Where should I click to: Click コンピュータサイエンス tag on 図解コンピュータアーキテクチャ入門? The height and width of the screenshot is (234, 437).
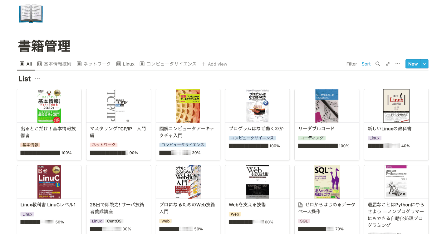point(183,145)
